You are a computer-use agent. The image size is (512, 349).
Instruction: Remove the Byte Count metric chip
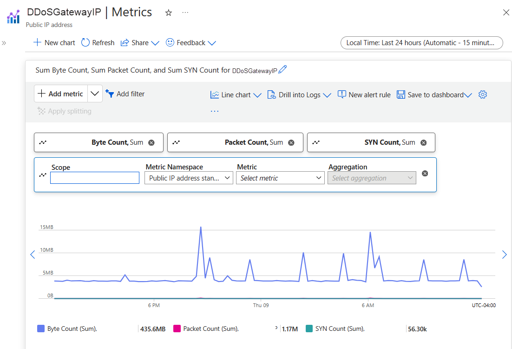[151, 143]
